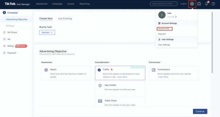Open the blurred account selector dropdown
This screenshot has width=220, height=117.
click(x=164, y=4)
